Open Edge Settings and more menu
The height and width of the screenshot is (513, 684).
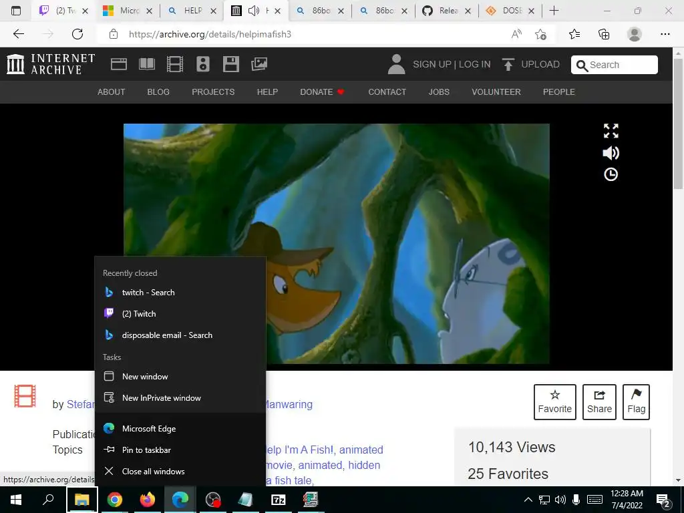click(665, 34)
